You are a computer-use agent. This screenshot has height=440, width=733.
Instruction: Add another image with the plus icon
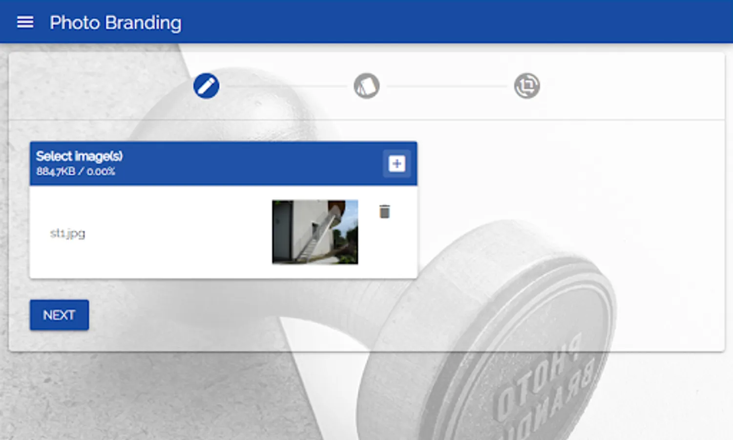[397, 163]
